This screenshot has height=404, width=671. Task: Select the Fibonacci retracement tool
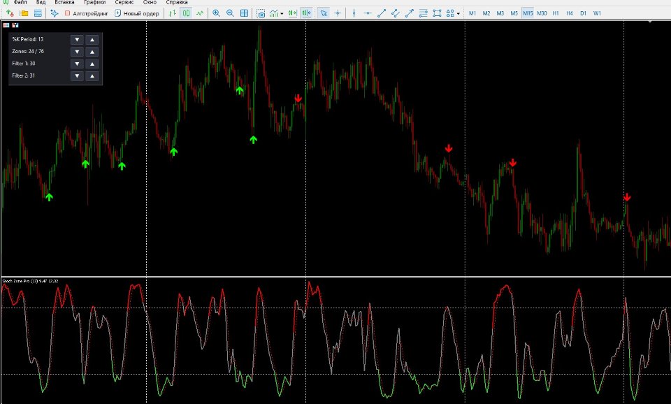click(424, 13)
